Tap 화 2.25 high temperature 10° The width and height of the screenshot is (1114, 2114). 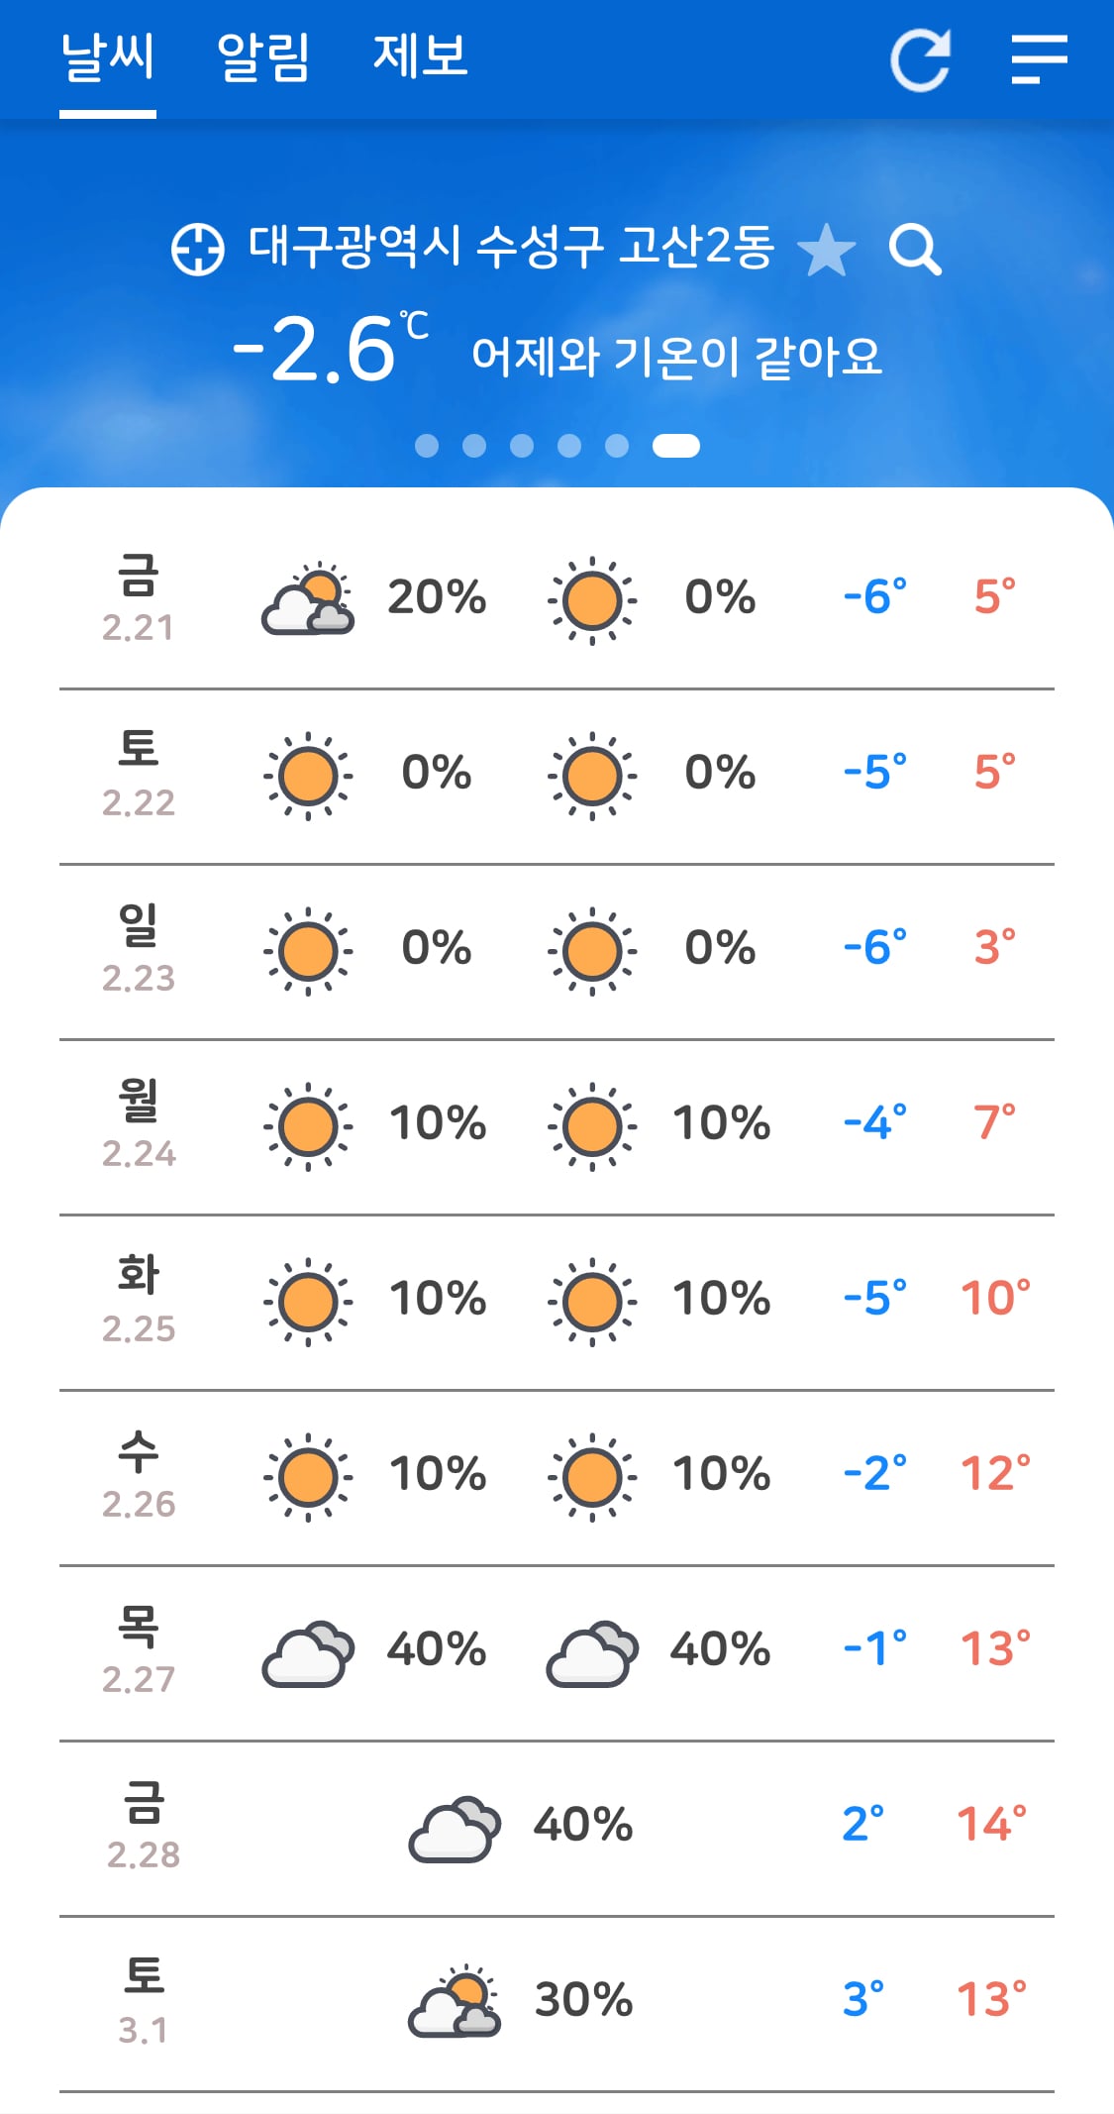point(995,1298)
